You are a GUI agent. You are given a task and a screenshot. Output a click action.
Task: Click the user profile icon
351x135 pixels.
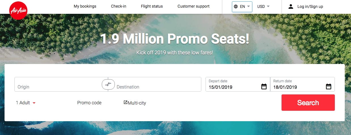(291, 6)
